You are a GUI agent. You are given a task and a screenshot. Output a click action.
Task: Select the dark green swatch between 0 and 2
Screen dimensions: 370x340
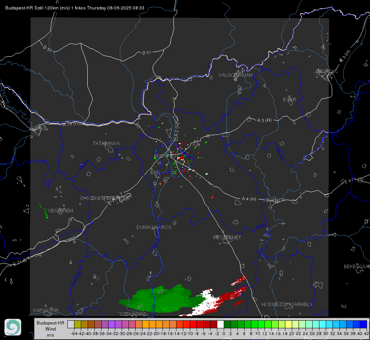(x=227, y=324)
